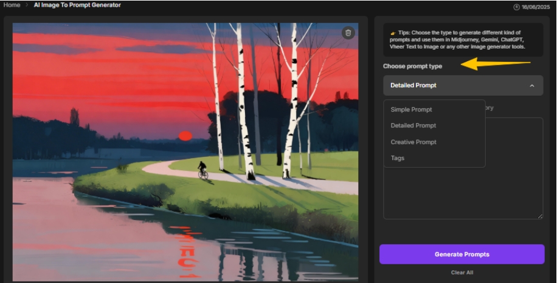Viewport: 557px width, 283px height.
Task: Pick the Creative Prompt option
Action: [x=413, y=142]
